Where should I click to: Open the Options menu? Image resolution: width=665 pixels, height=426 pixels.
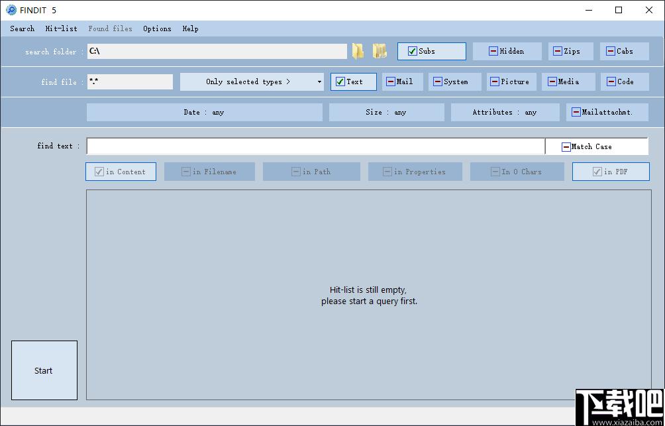158,29
